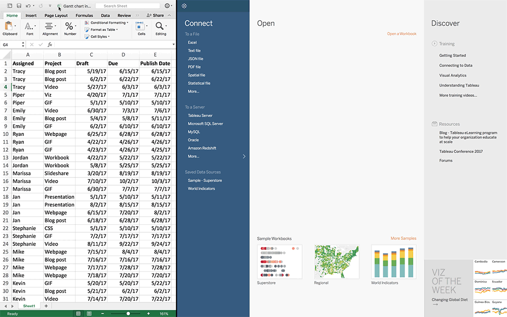Click the Cells group icon

(140, 26)
